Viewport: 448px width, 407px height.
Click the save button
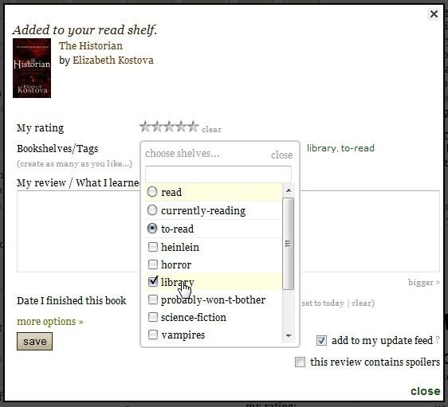pos(34,342)
